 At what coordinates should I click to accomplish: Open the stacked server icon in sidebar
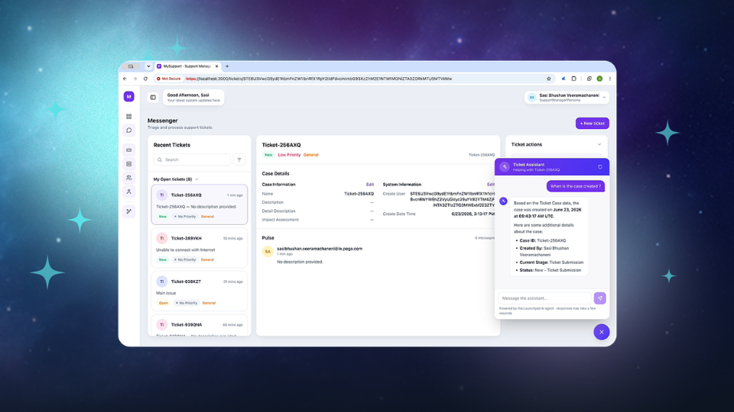tap(128, 164)
